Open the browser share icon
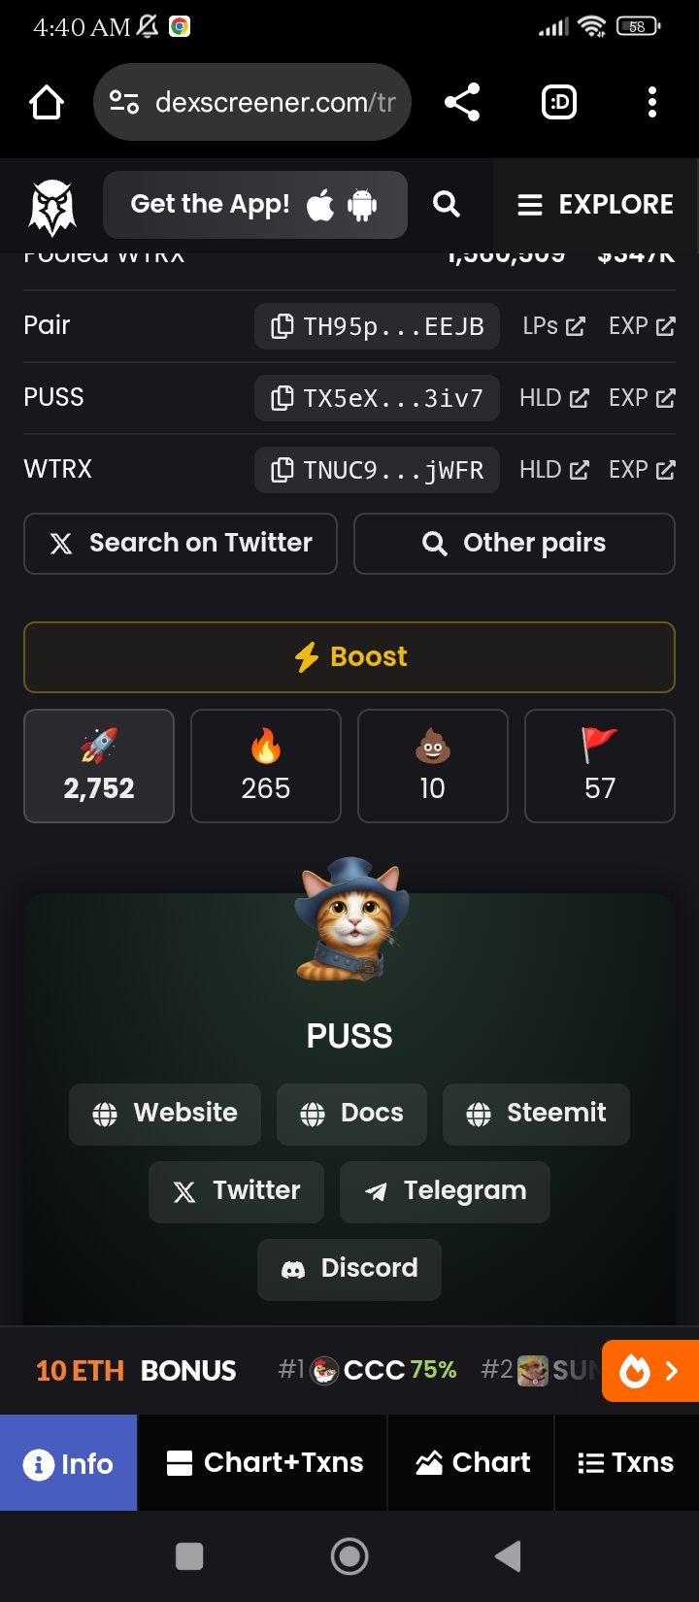The width and height of the screenshot is (699, 1602). coord(462,102)
